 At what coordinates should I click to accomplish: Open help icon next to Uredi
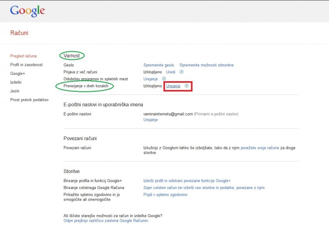pos(181,72)
